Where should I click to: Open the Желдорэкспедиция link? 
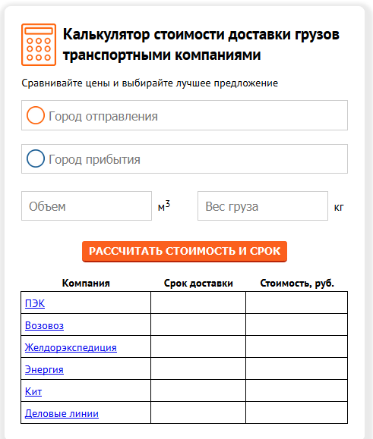(x=71, y=347)
